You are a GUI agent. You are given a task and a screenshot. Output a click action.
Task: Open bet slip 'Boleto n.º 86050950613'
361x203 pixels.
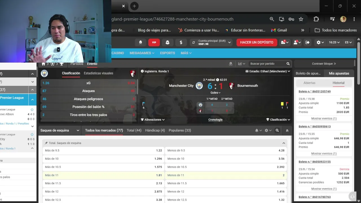point(314,127)
